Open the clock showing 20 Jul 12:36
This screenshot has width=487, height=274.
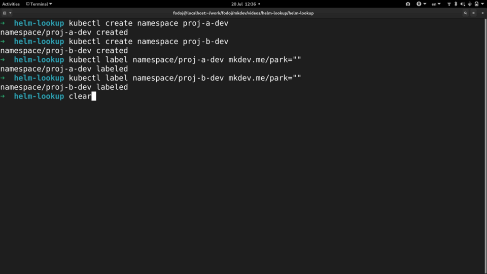coord(243,4)
